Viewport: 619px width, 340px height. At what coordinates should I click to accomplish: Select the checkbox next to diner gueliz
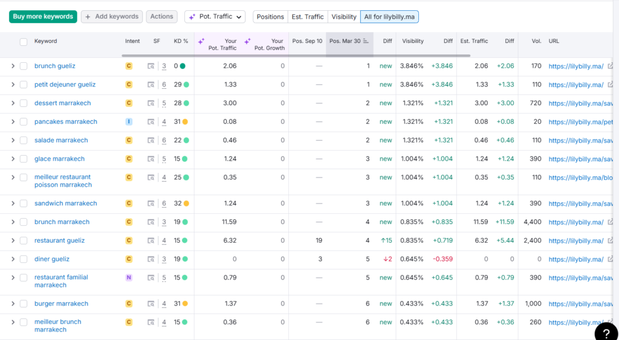[24, 259]
